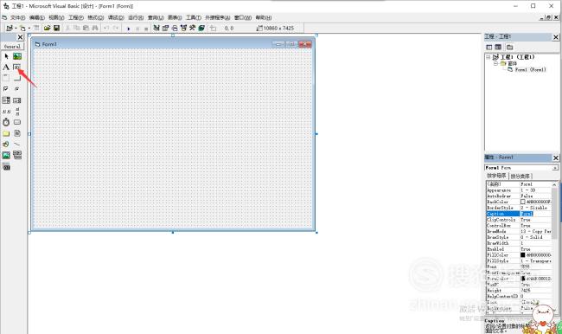562x334 pixels.
Task: Open the 调试(D) menu
Action: (116, 17)
